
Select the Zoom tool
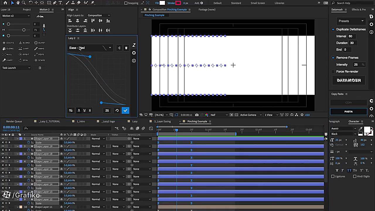click(24, 3)
